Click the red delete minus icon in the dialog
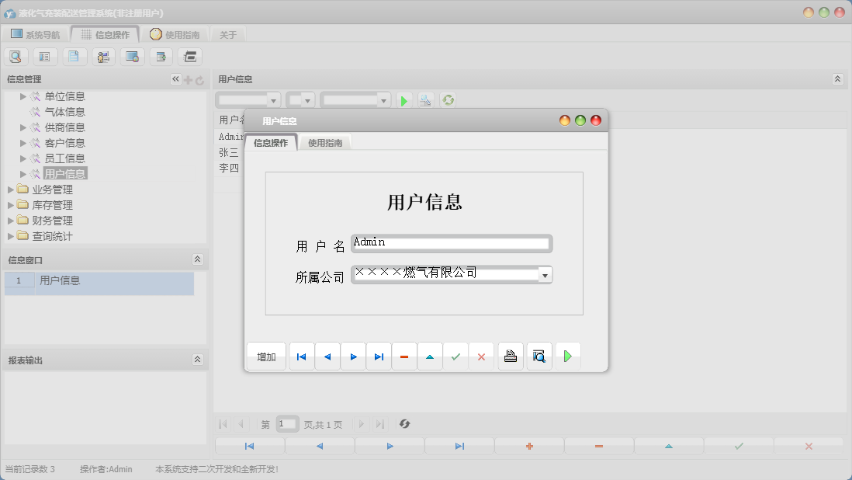852x480 pixels. coord(404,356)
